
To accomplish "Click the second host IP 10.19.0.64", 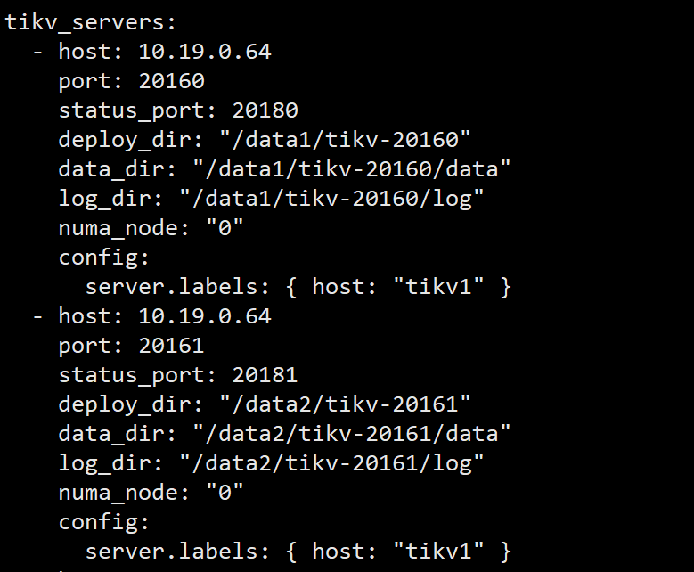I will (205, 316).
